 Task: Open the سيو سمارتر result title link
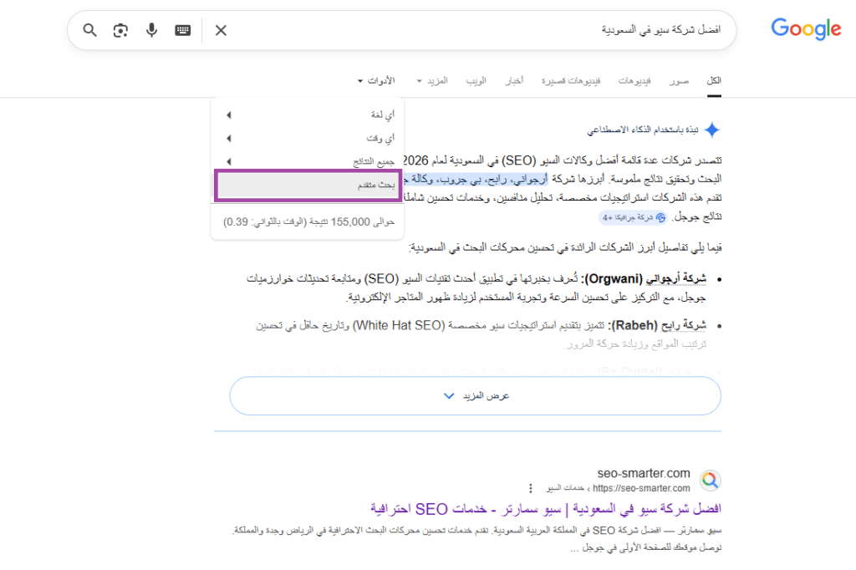click(545, 509)
